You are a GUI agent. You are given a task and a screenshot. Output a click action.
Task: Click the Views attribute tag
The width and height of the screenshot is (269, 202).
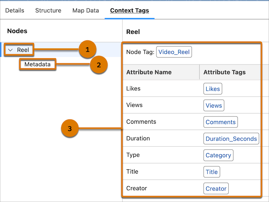coord(214,105)
